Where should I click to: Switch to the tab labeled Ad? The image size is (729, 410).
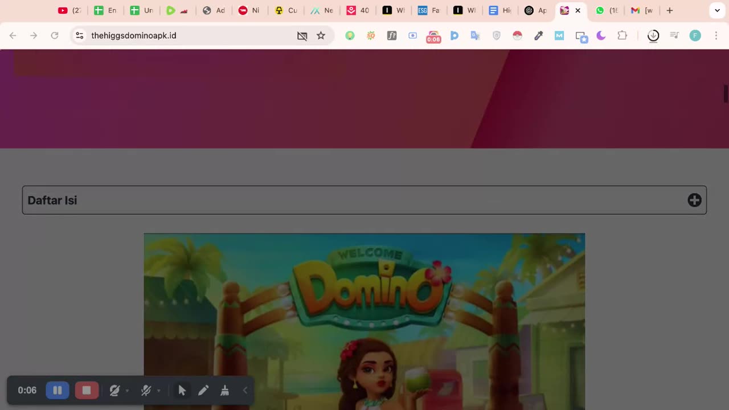pyautogui.click(x=214, y=10)
